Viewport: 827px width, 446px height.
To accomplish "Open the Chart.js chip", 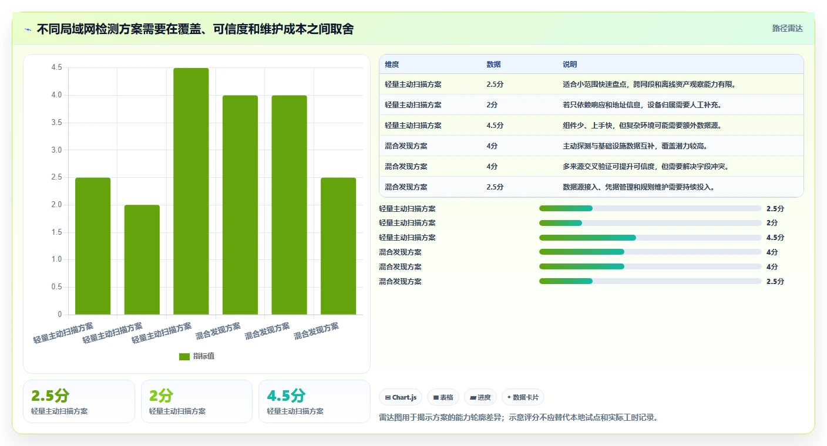I will click(401, 397).
